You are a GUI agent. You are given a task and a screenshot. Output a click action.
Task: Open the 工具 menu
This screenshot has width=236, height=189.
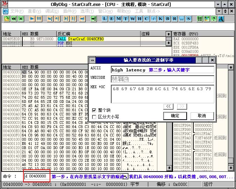(x=139, y=11)
